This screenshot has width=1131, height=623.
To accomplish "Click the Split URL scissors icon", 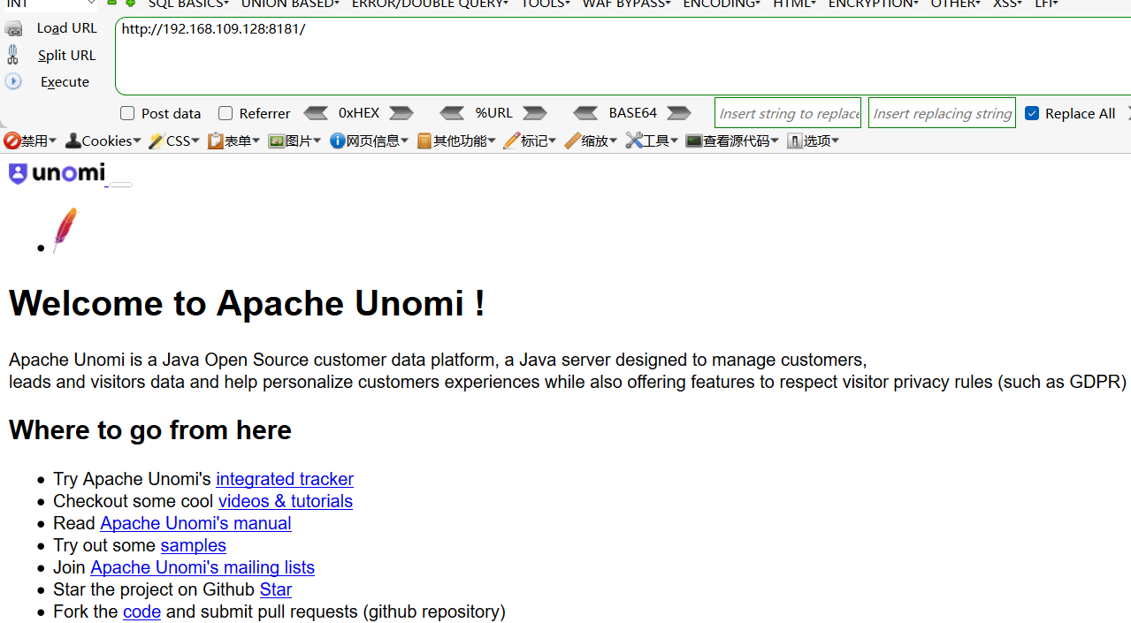I will point(12,55).
